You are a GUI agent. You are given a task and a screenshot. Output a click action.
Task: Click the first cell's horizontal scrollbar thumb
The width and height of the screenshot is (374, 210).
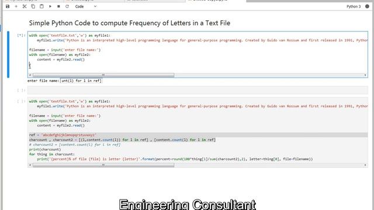103,75
